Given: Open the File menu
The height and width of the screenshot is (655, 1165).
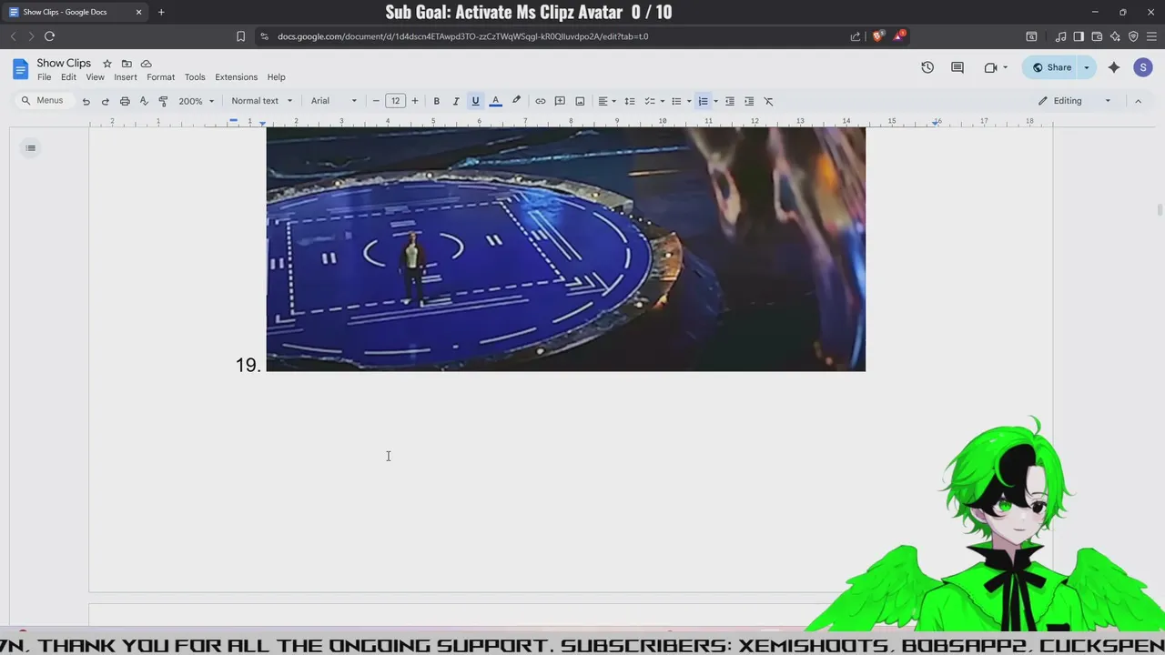Looking at the screenshot, I should click(44, 77).
